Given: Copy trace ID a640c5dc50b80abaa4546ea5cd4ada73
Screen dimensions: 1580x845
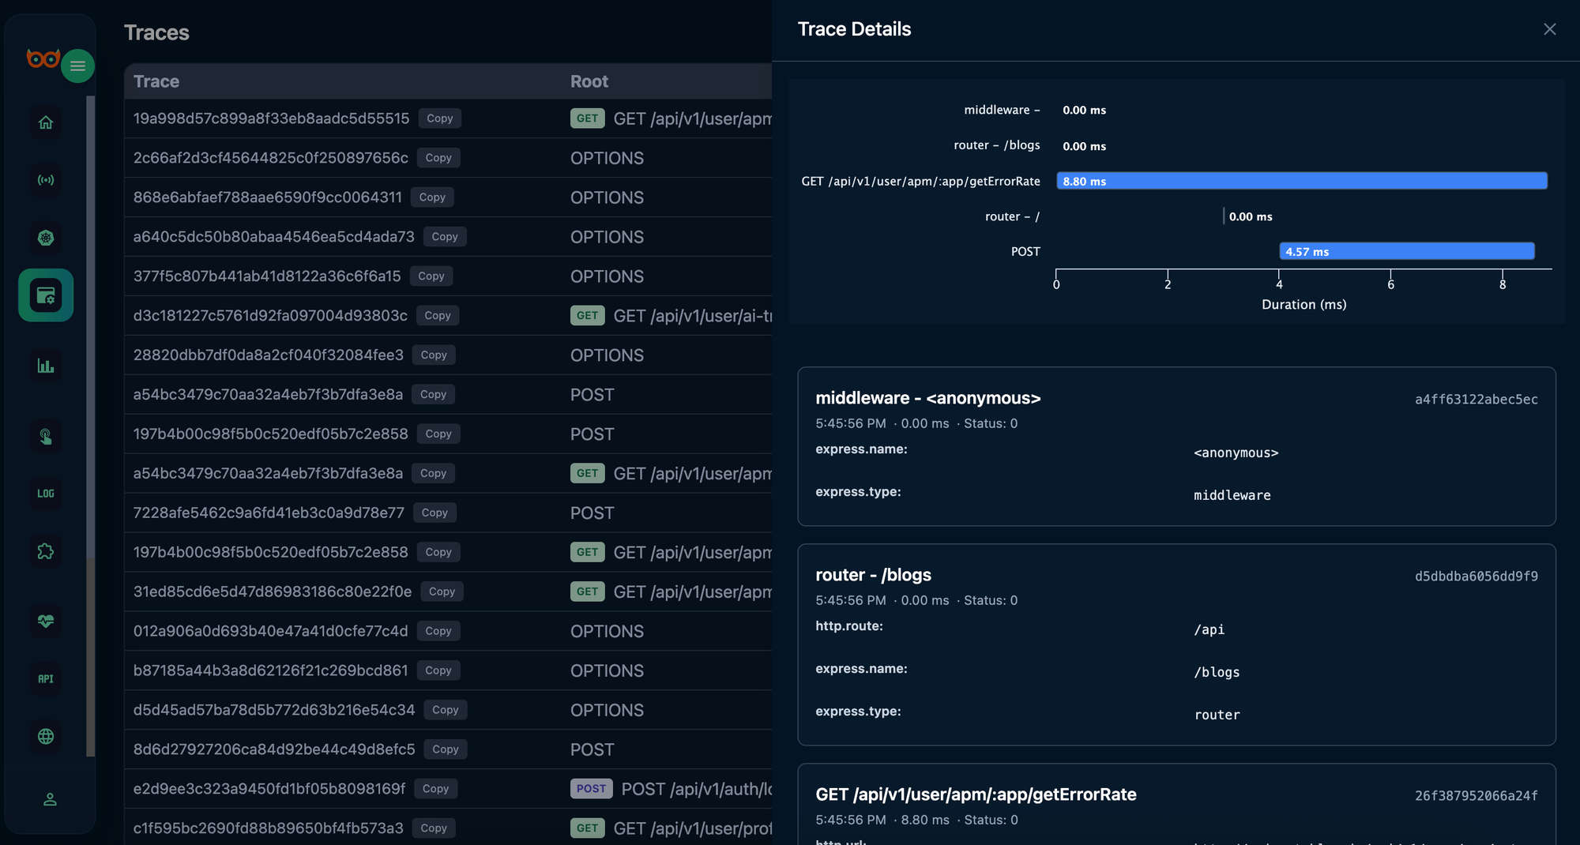Looking at the screenshot, I should coord(445,237).
